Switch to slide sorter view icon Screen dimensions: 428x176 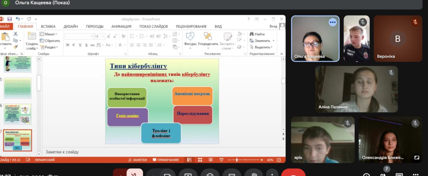point(200,160)
